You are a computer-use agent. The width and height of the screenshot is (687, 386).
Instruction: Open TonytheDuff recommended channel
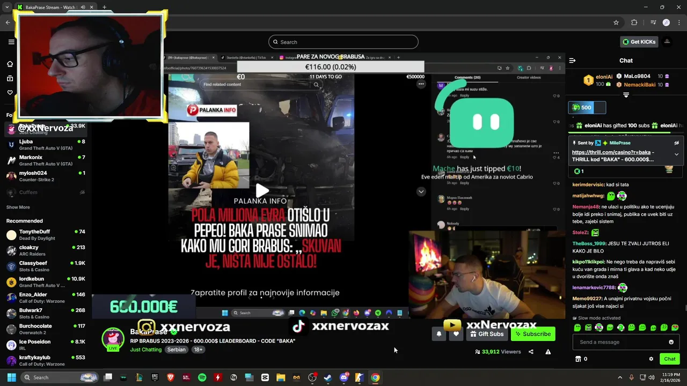pos(46,235)
